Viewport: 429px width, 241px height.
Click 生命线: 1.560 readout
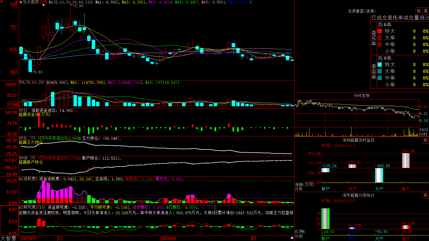[x=109, y=179]
